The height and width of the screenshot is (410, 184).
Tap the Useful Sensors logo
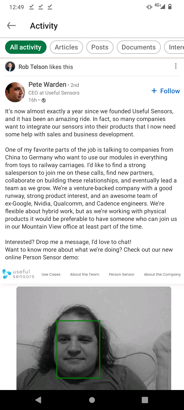click(x=18, y=274)
